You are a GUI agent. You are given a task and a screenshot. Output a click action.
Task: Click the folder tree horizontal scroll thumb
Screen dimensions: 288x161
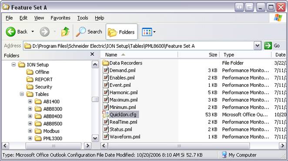point(54,146)
